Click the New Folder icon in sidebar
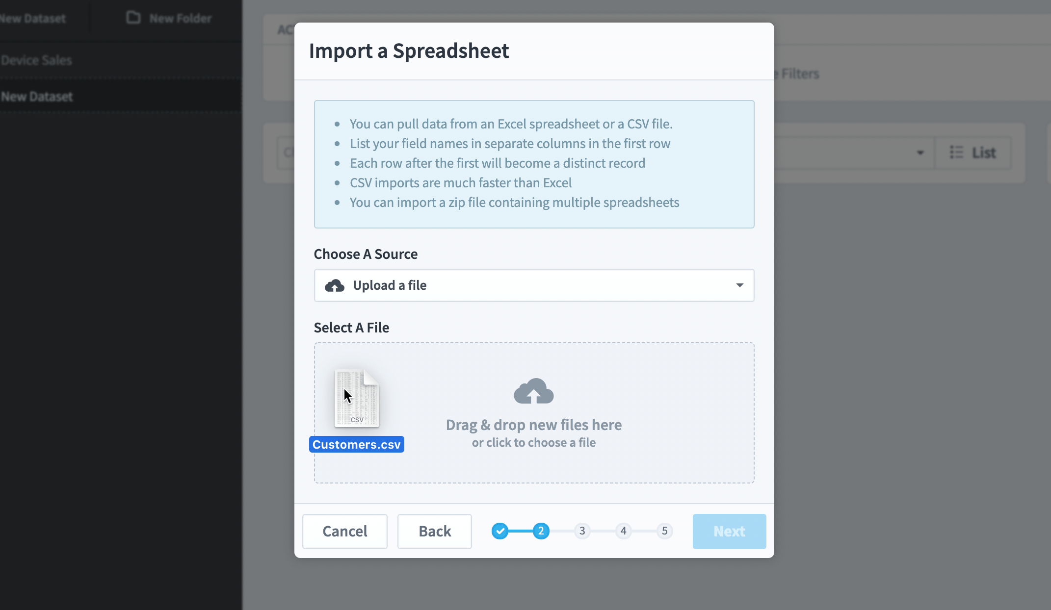Viewport: 1051px width, 610px height. 133,18
